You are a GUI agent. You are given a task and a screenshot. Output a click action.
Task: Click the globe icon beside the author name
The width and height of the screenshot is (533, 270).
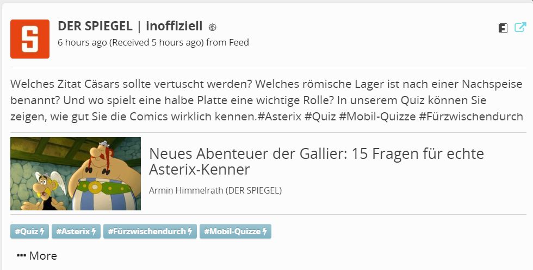tap(213, 27)
